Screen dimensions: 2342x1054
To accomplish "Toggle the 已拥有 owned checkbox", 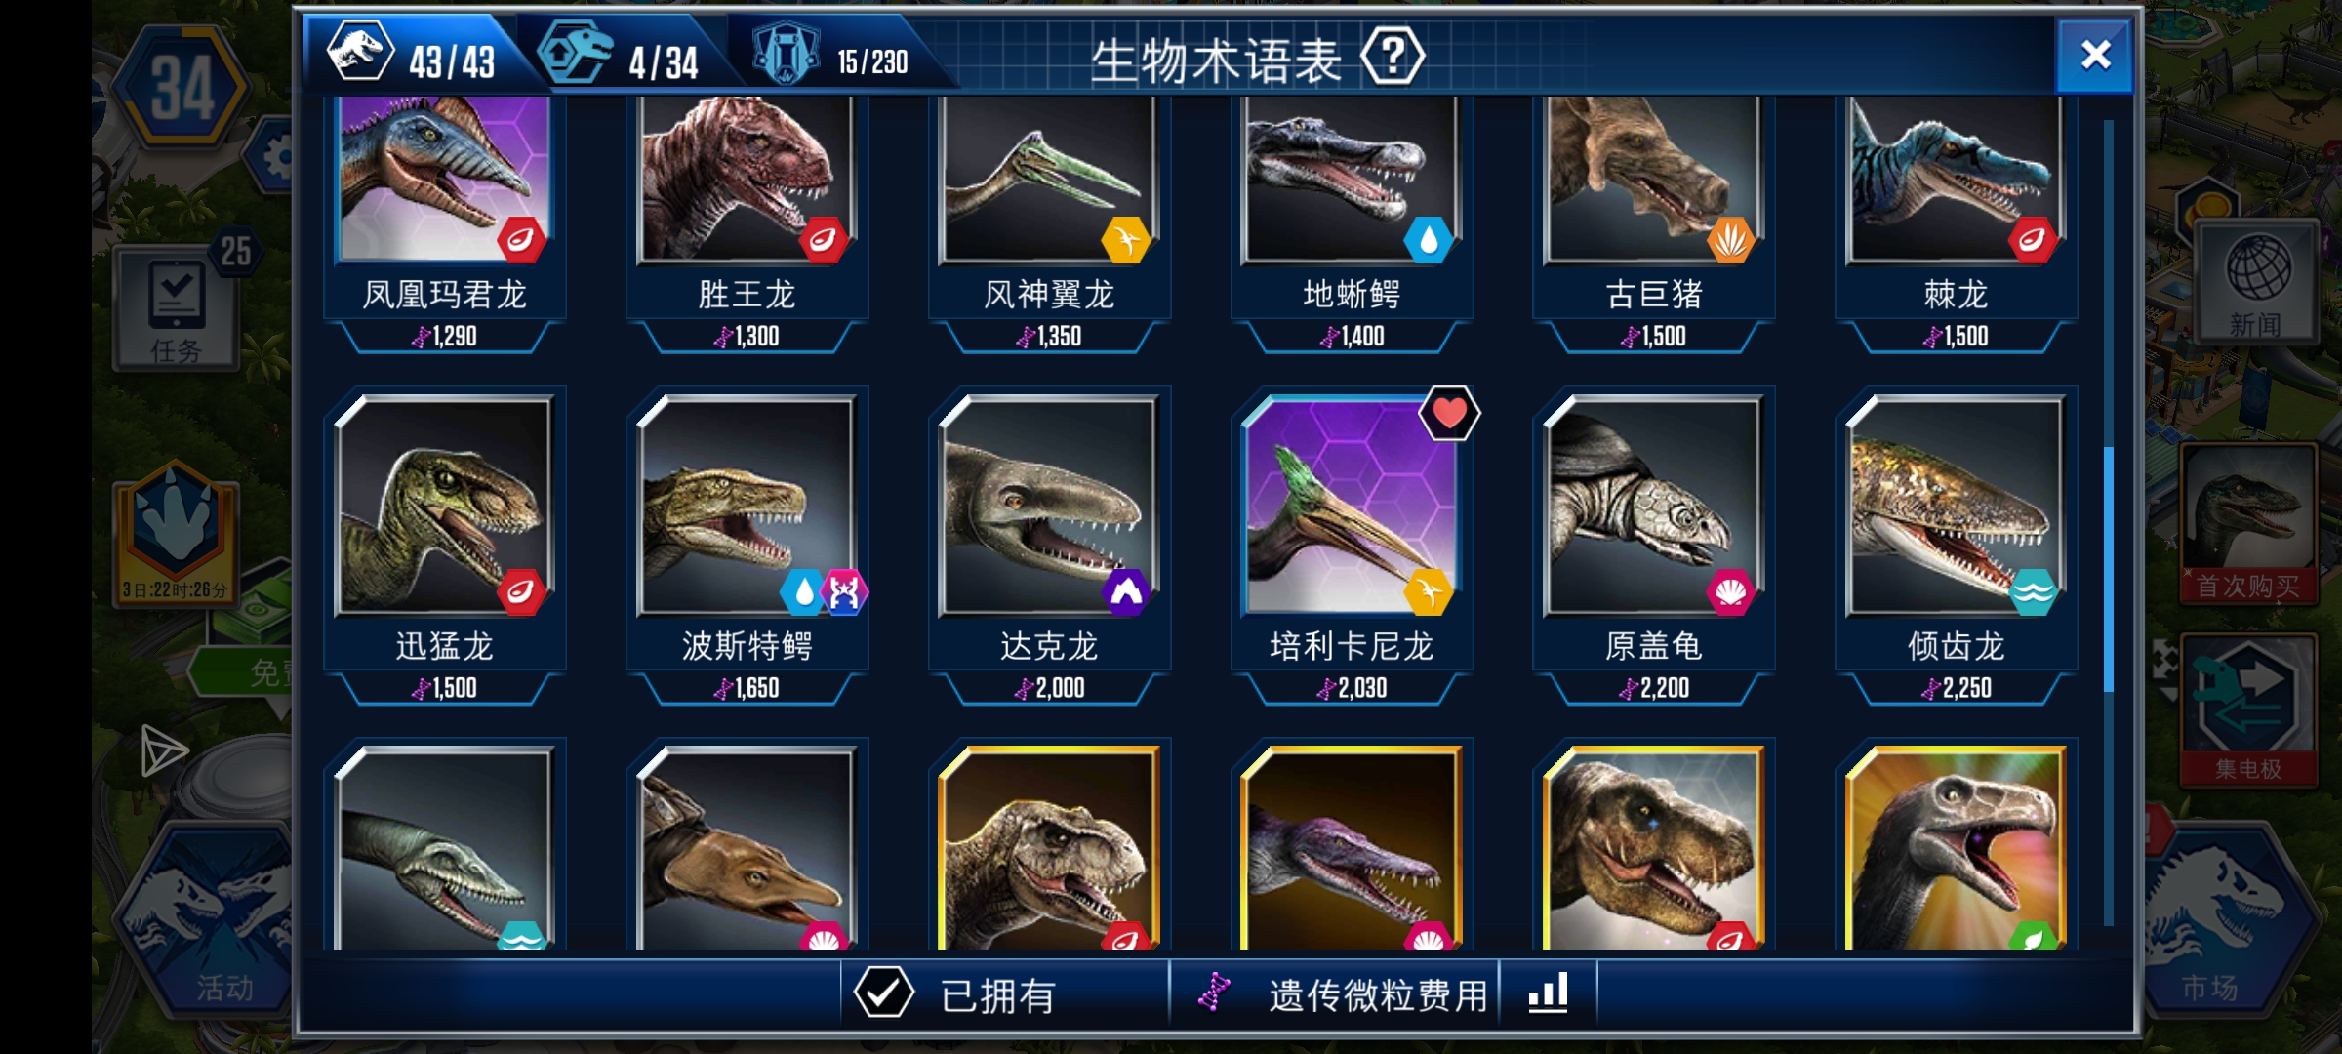I will (x=883, y=993).
